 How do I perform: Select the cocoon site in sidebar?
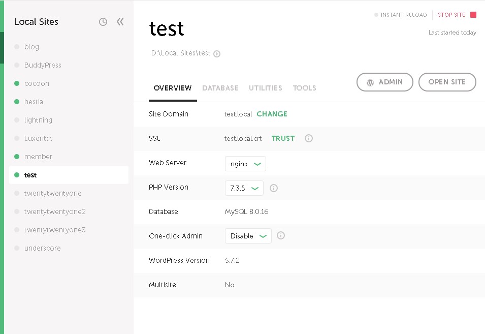click(37, 83)
